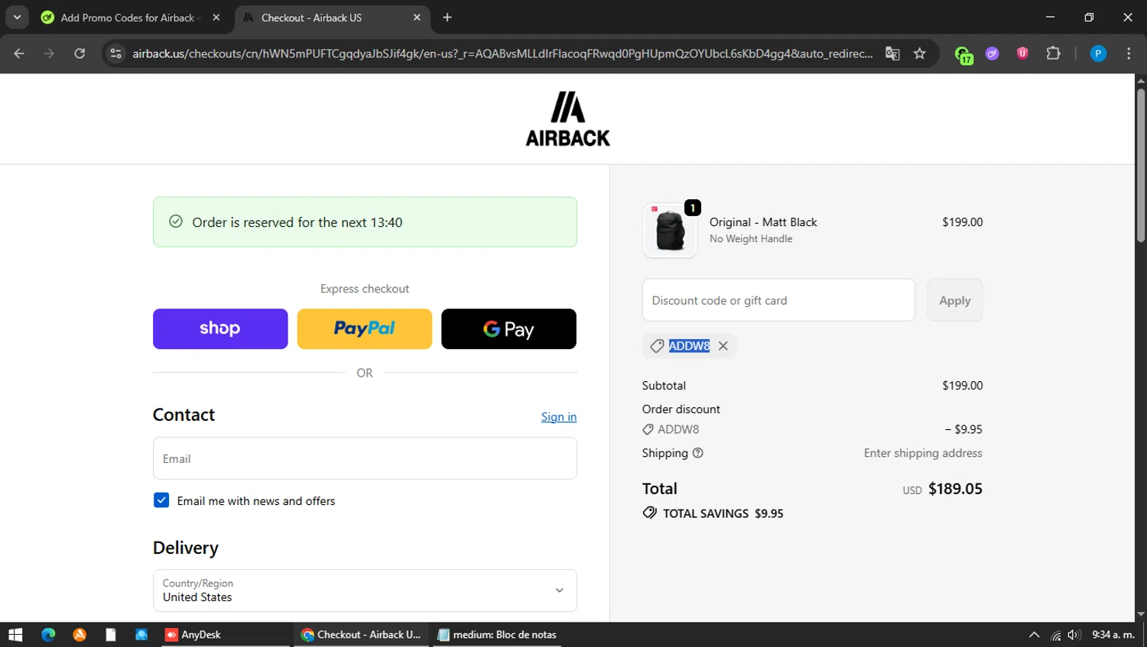
Task: Click the page vertical scrollbar thumb
Action: coord(1141,166)
